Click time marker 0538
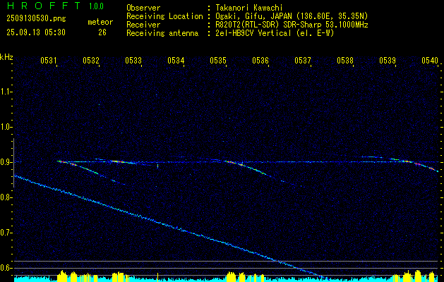444x282 pixels. [345, 60]
